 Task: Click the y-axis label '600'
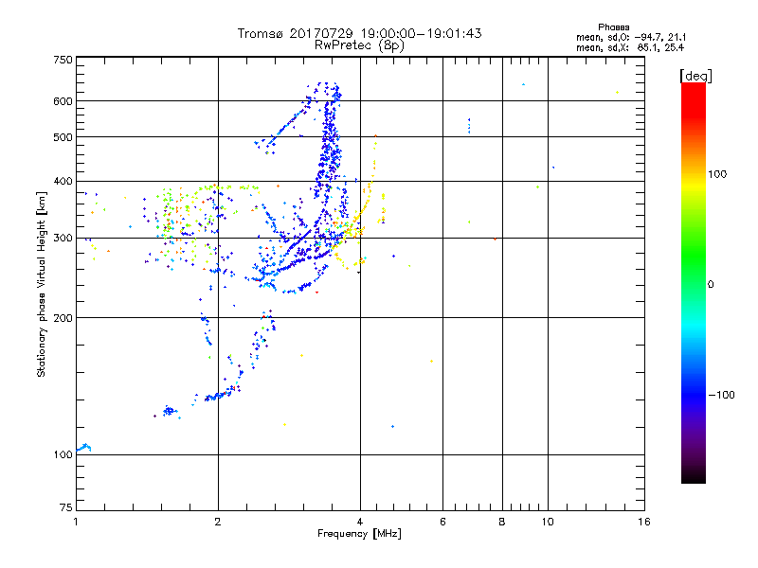(63, 101)
